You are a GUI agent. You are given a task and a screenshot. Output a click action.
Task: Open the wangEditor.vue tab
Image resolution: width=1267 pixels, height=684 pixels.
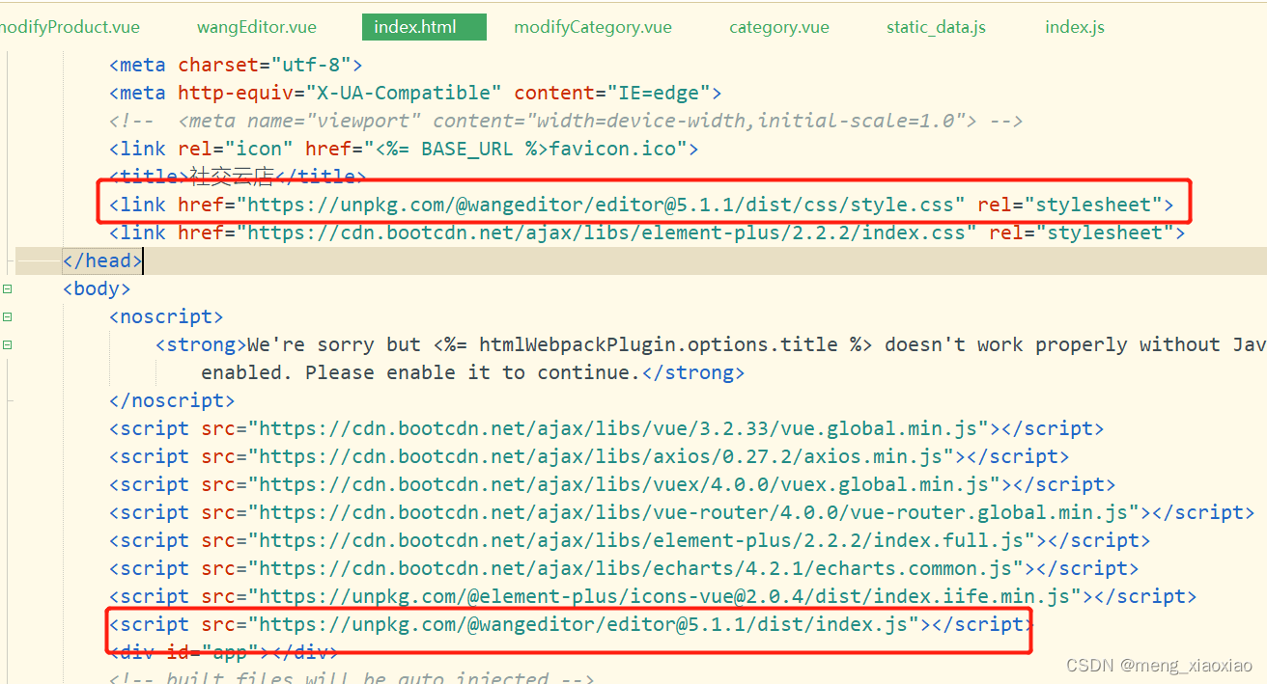(256, 26)
